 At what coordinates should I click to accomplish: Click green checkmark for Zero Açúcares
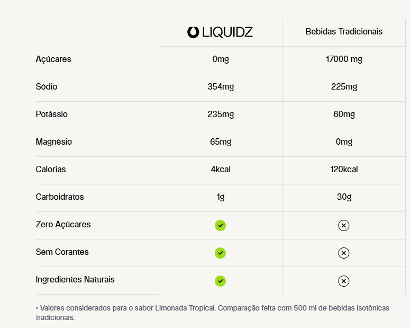pos(220,225)
